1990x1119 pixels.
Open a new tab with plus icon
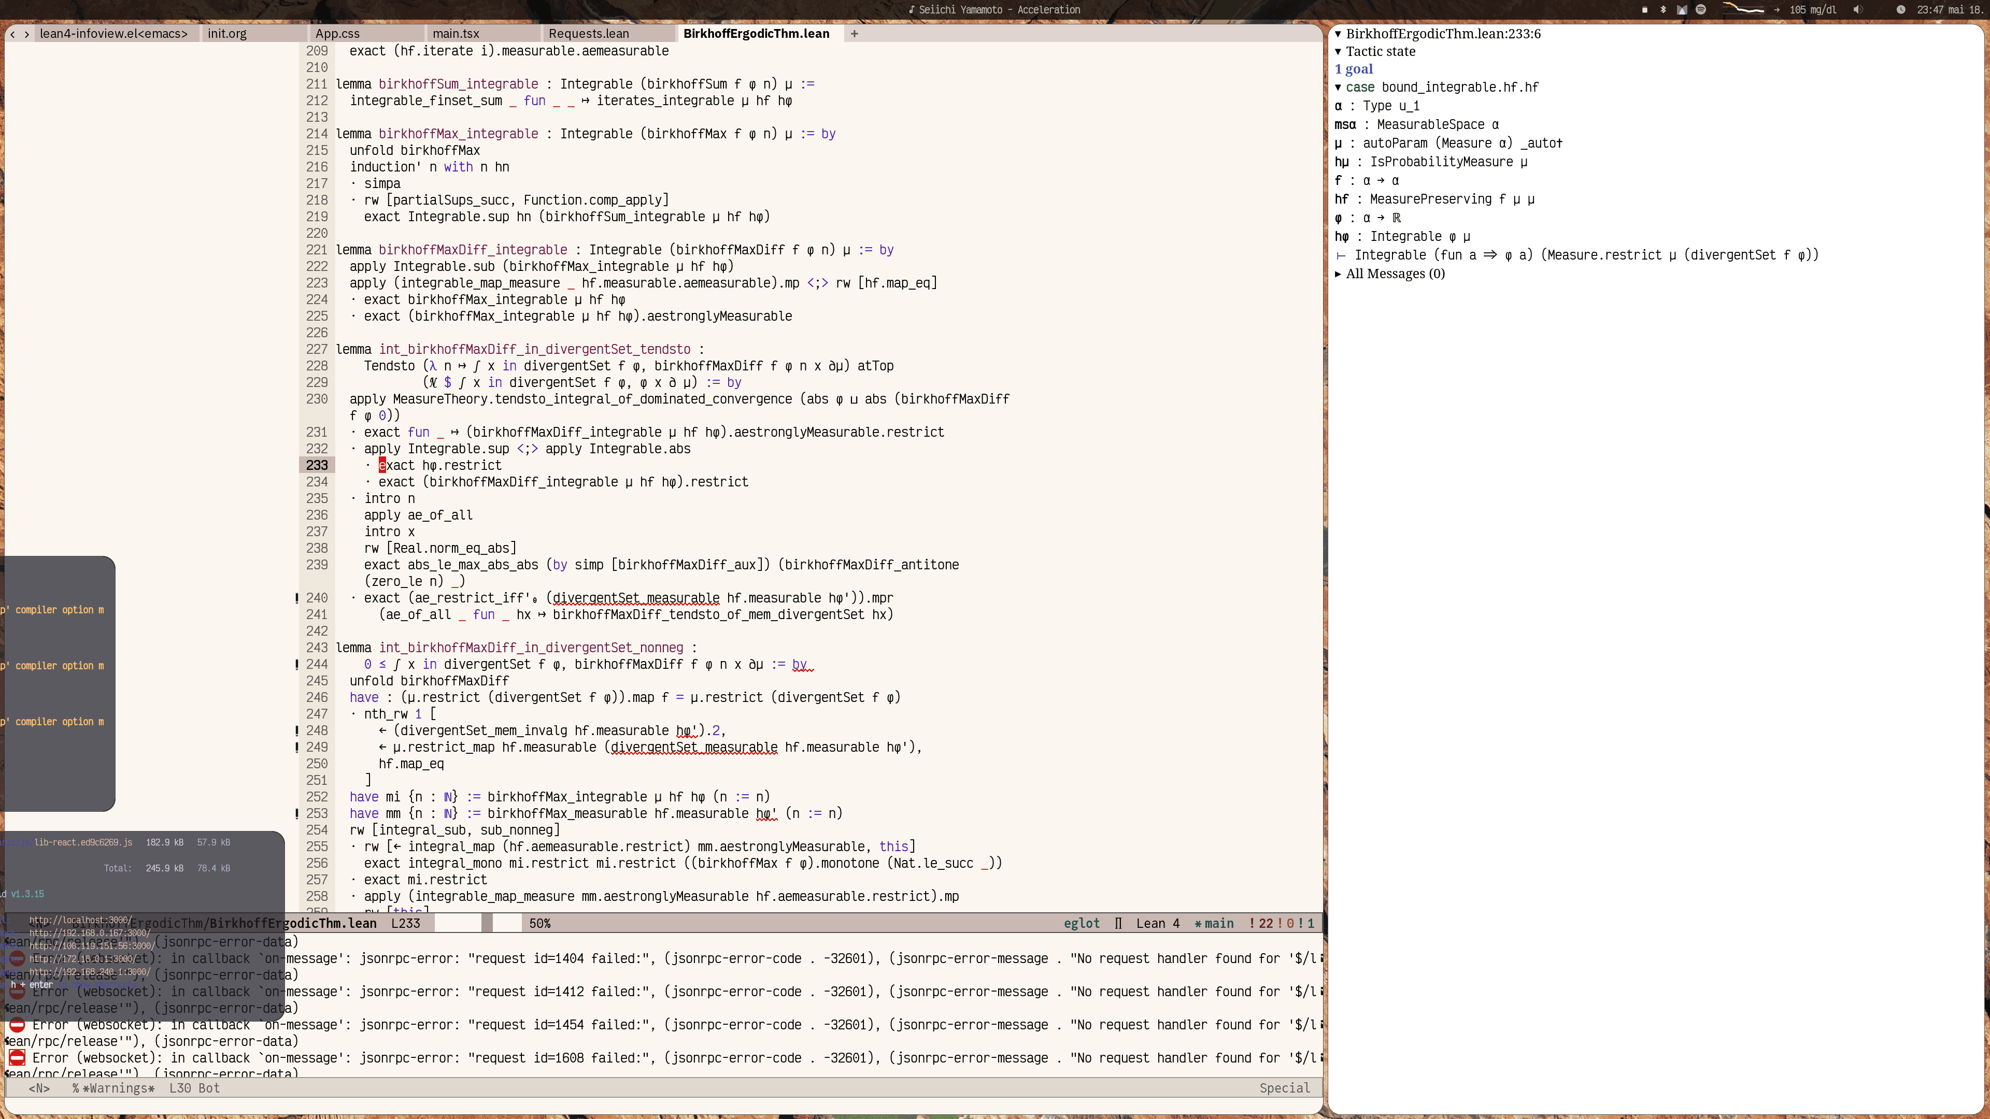855,33
